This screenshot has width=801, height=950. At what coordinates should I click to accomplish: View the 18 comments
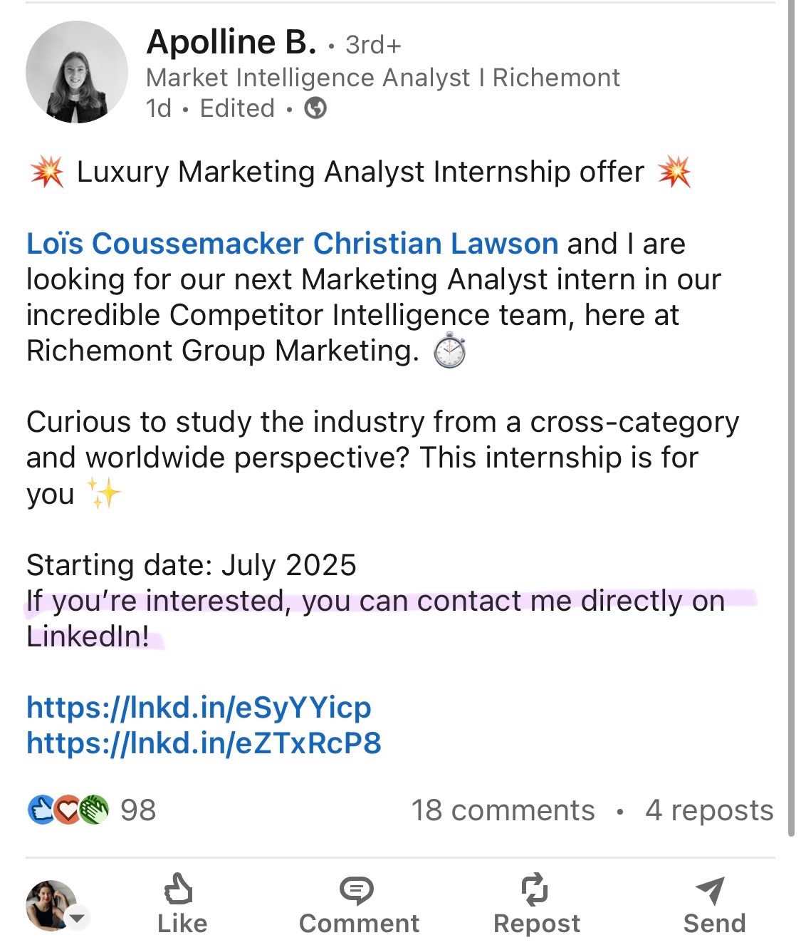pos(503,810)
